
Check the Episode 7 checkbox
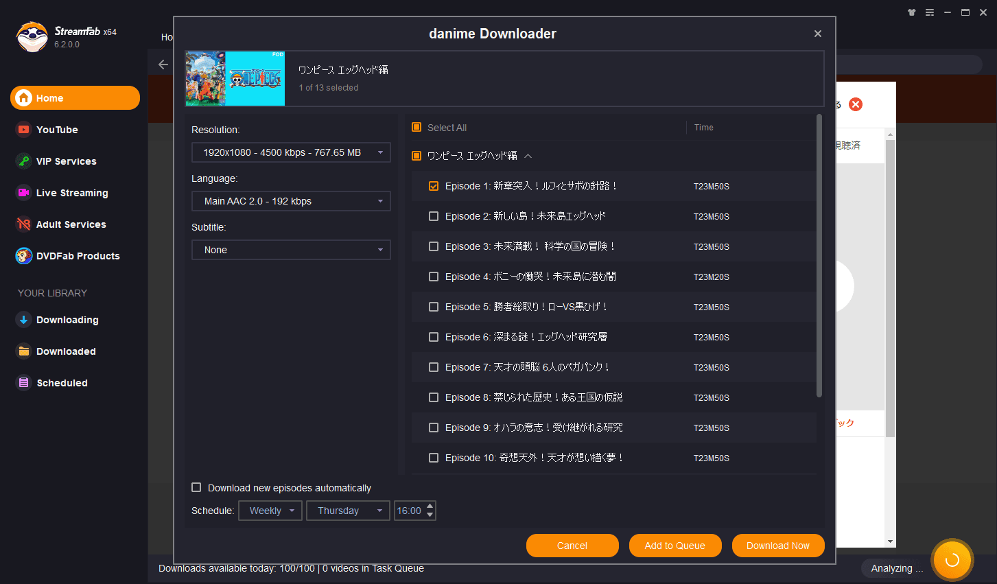[434, 367]
